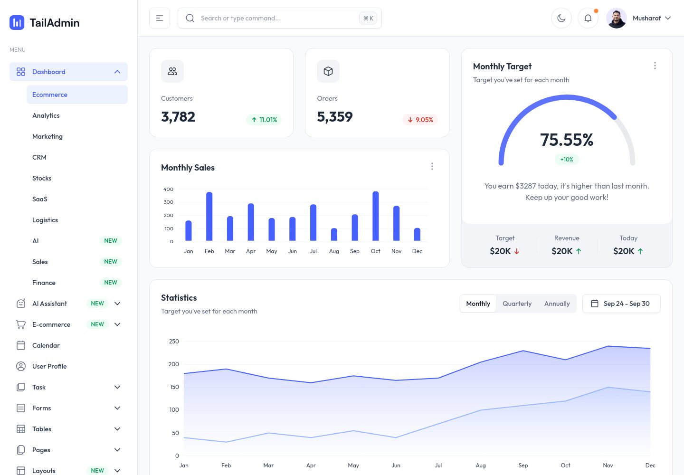The image size is (684, 475).
Task: Expand the E-commerce menu chevron
Action: click(x=117, y=324)
